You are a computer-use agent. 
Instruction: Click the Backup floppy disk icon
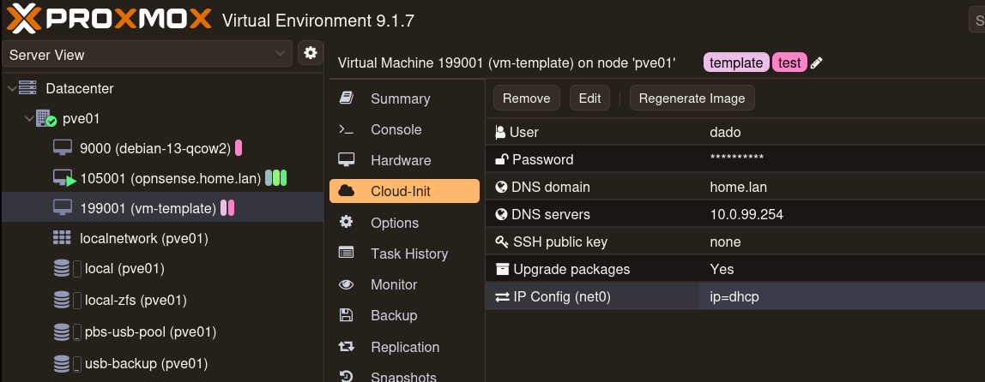[346, 315]
